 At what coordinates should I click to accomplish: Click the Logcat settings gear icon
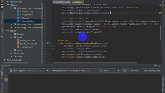click(155, 66)
